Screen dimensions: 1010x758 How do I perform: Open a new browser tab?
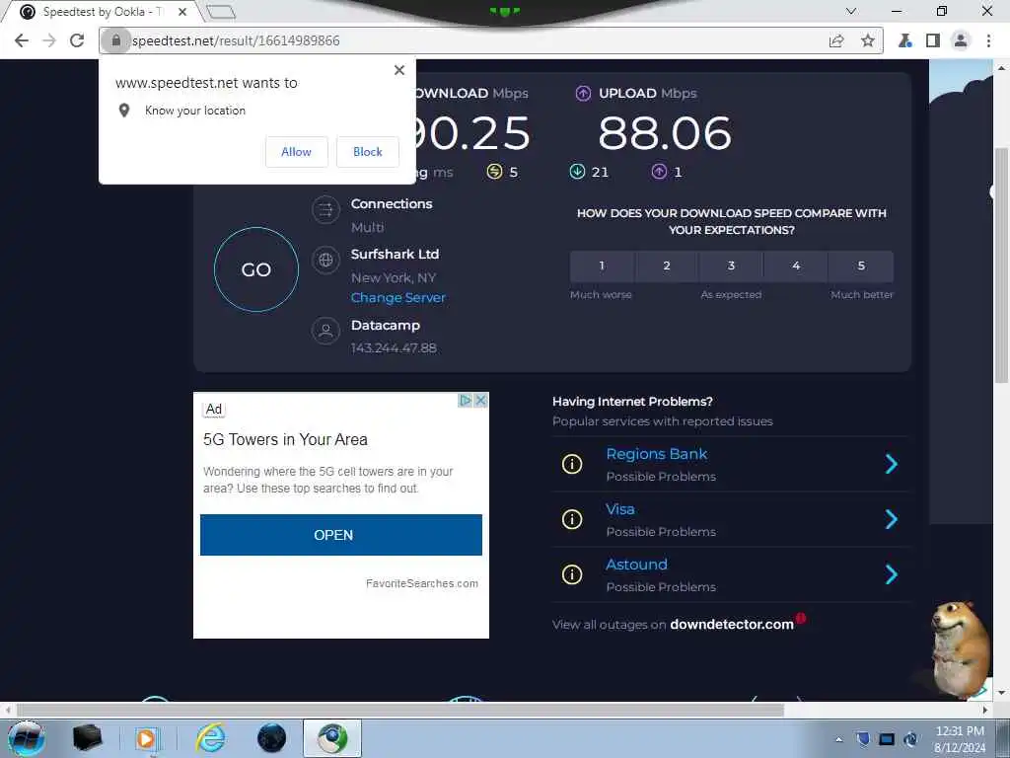point(222,12)
